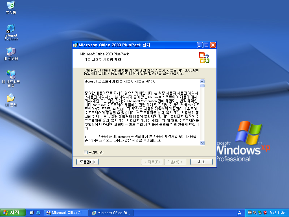Click the EULA scrollbar up arrow

202,82
